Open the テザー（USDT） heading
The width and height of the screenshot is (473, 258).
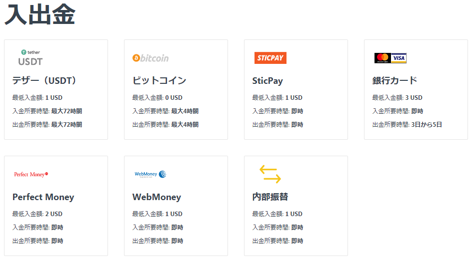[x=45, y=80]
